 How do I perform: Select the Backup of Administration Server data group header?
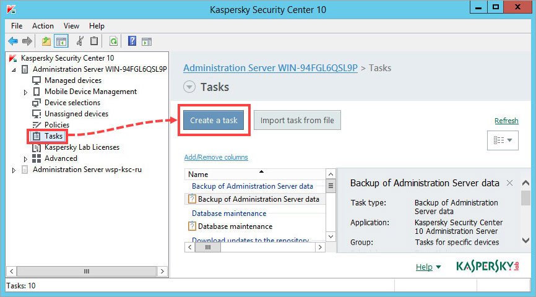click(253, 186)
